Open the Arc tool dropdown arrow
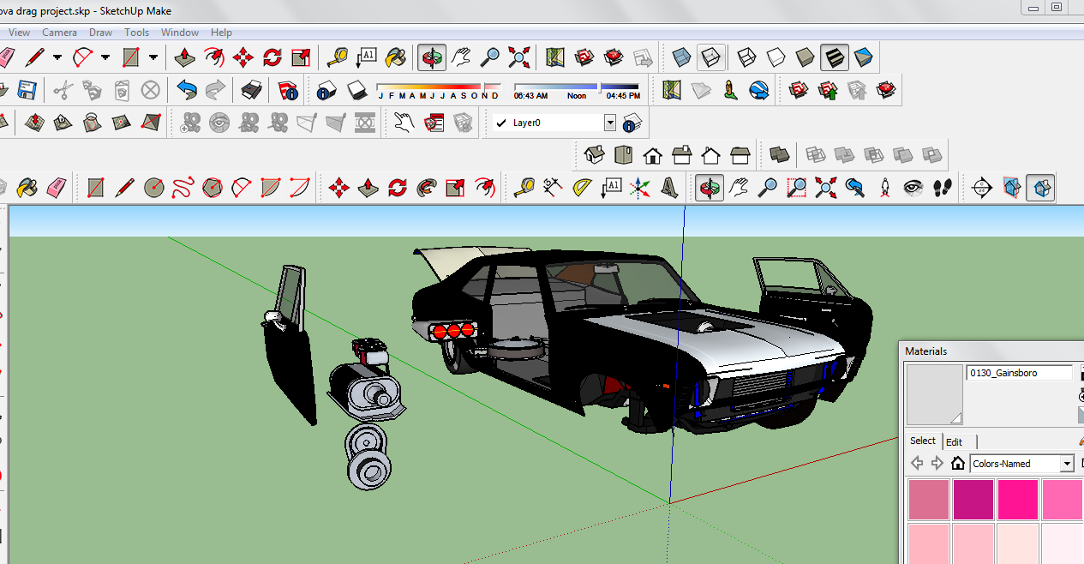The height and width of the screenshot is (564, 1084). [105, 57]
